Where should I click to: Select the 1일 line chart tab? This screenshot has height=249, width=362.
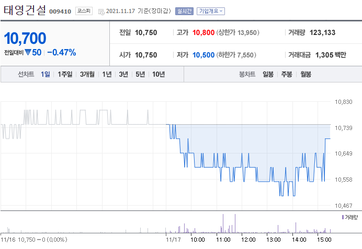pyautogui.click(x=45, y=74)
